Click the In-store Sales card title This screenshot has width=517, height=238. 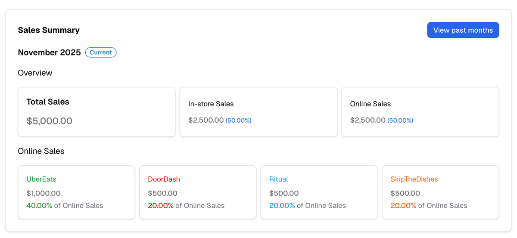tap(211, 104)
